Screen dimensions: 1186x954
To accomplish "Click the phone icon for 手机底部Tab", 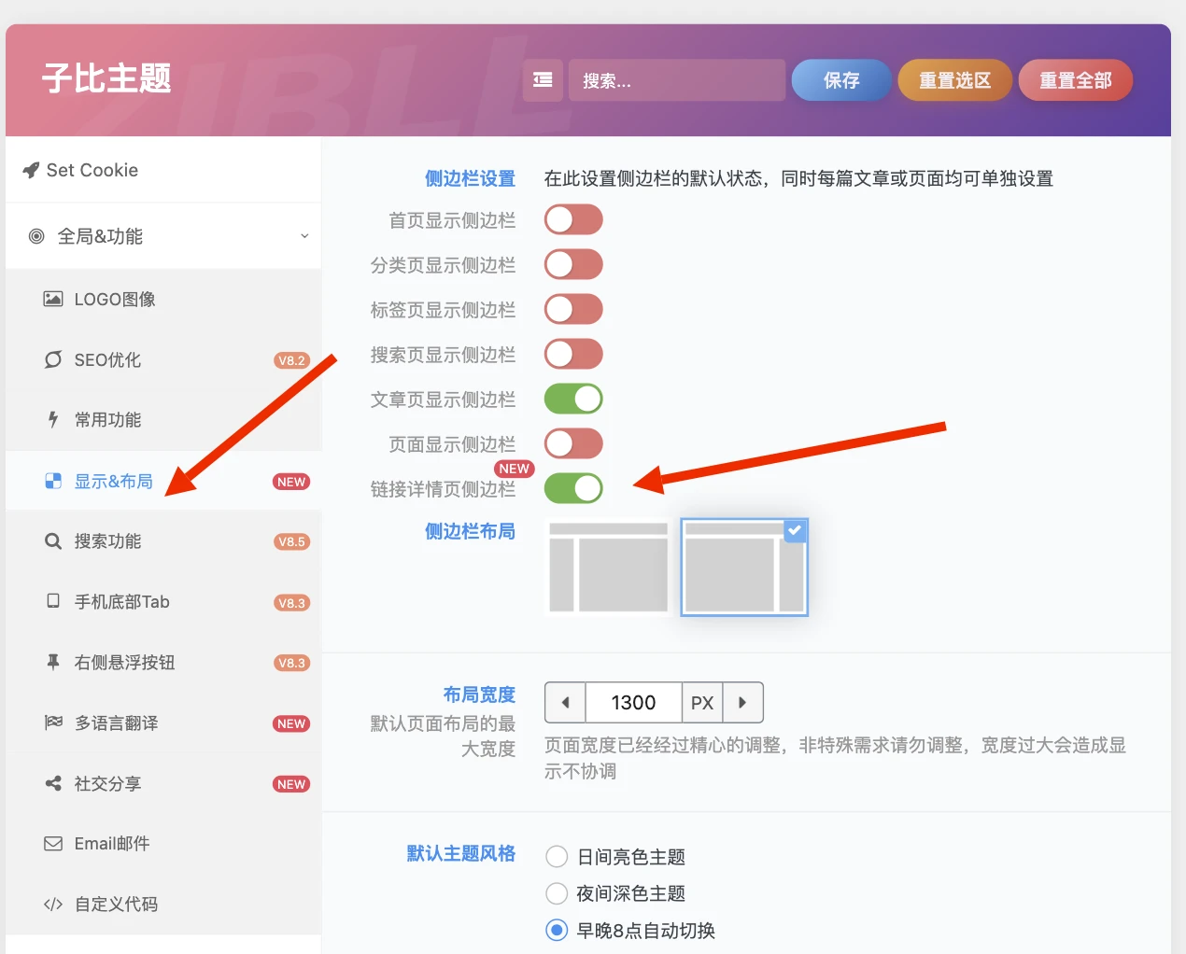I will click(53, 601).
